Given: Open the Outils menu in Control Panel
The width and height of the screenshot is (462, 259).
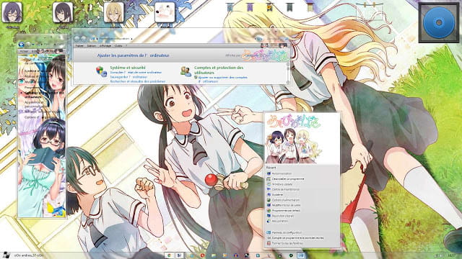Looking at the screenshot, I should (x=118, y=46).
